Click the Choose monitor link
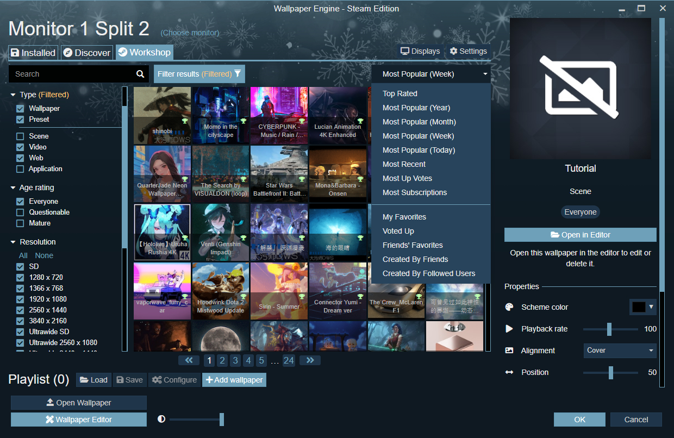Screen dimensions: 674x438 pyautogui.click(x=190, y=33)
